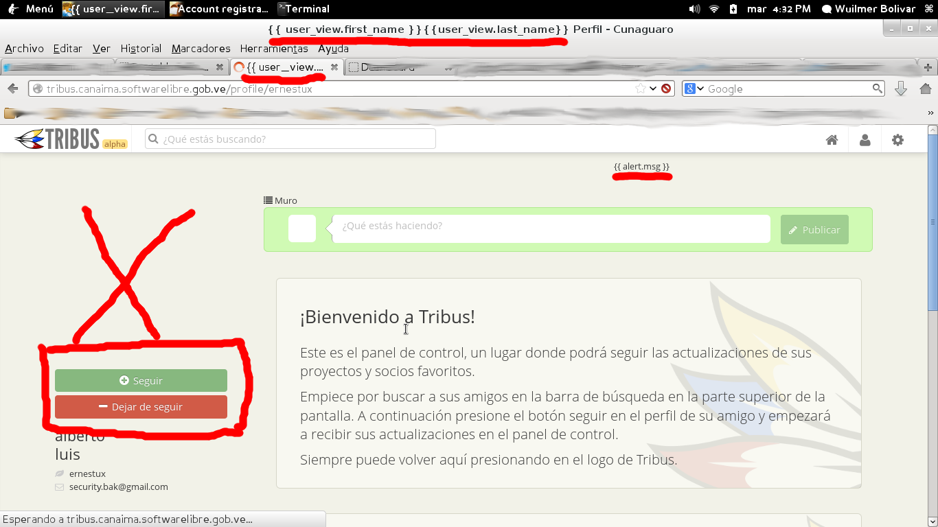The height and width of the screenshot is (527, 938).
Task: Click the ¡Bienvenido a Tribus! heading
Action: click(387, 316)
